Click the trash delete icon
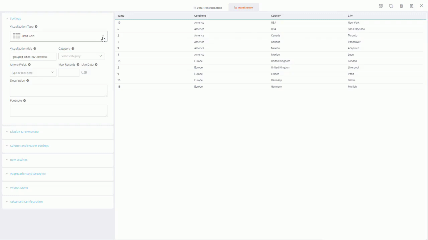 401,6
